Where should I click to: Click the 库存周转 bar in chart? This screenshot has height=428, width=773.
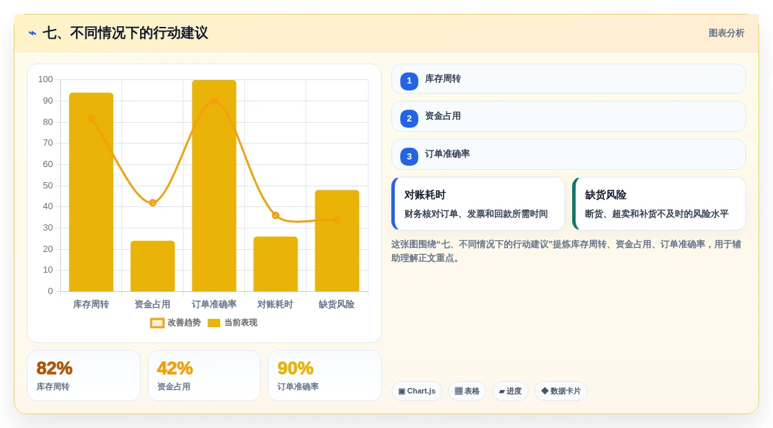91,192
